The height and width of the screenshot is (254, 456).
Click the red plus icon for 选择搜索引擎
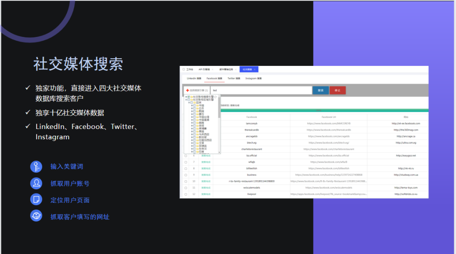pyautogui.click(x=187, y=90)
